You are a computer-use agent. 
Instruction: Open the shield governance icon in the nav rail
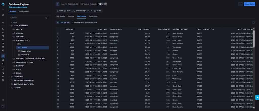click(3, 63)
